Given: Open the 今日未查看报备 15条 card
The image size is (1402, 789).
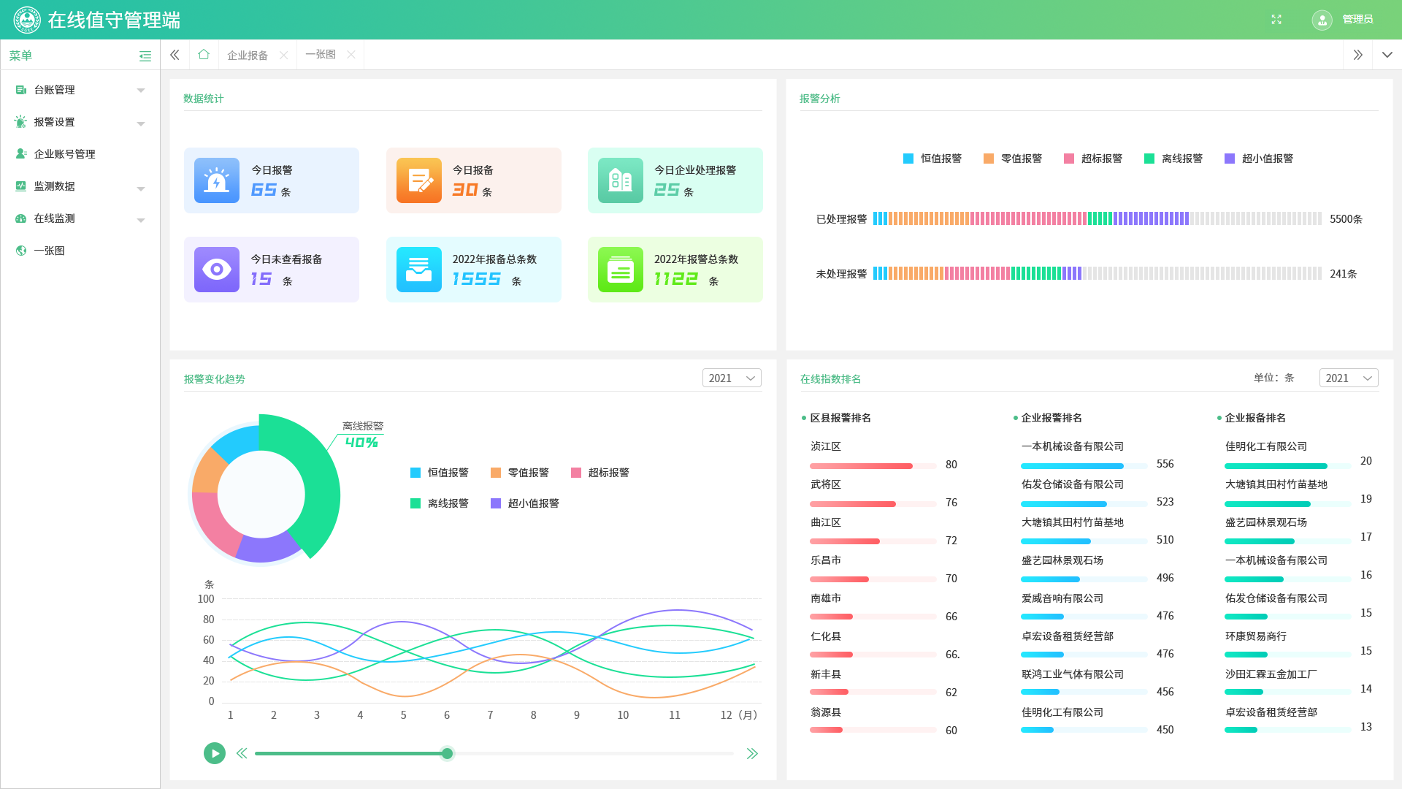Looking at the screenshot, I should coord(272,270).
